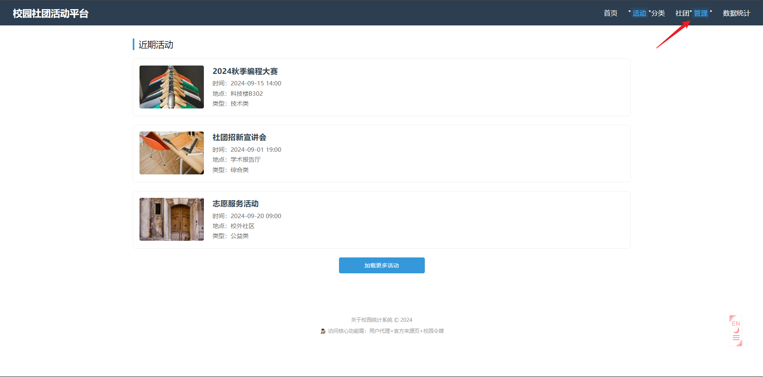This screenshot has height=377, width=763.
Task: Open 活动分类 in the navigation bar
Action: 647,13
